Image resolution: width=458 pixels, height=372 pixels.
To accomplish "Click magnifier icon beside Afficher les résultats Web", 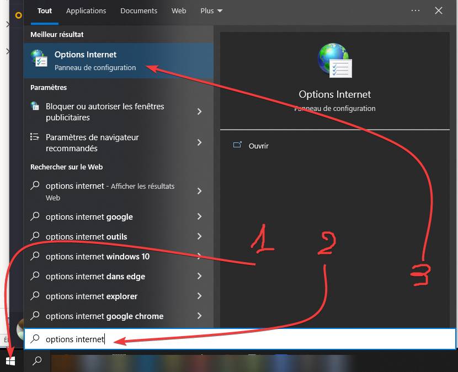I will pos(35,185).
